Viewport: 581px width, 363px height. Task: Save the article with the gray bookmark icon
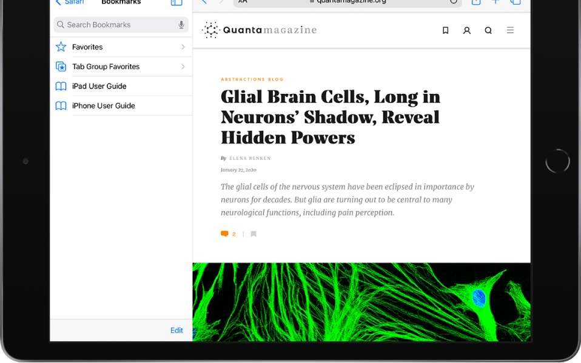tap(254, 234)
